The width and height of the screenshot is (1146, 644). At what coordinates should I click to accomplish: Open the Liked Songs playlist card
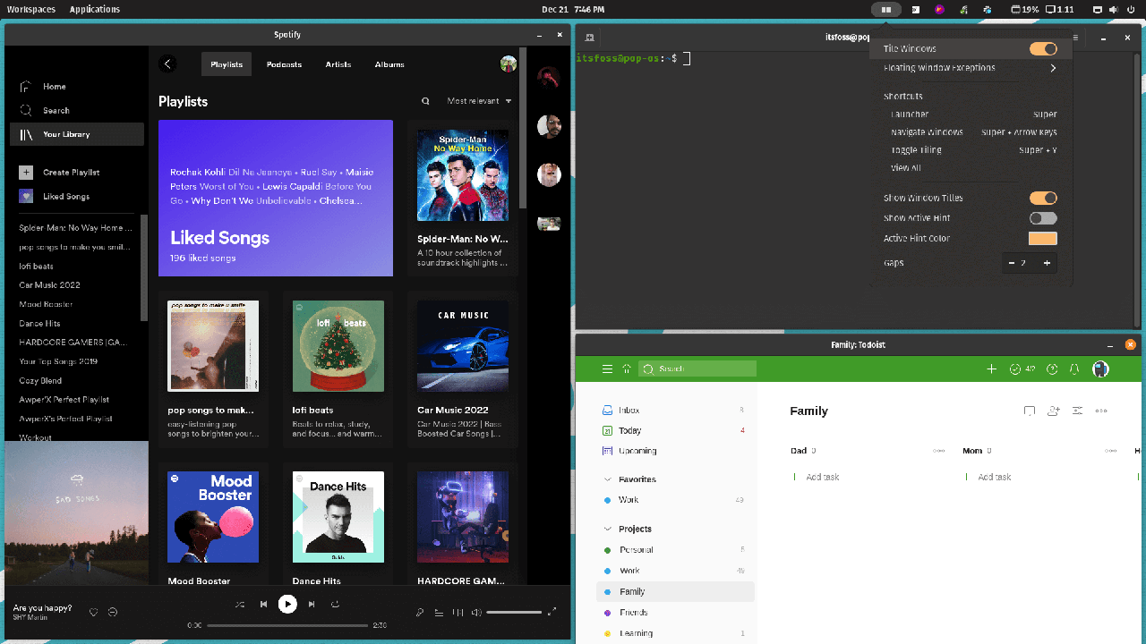(276, 199)
